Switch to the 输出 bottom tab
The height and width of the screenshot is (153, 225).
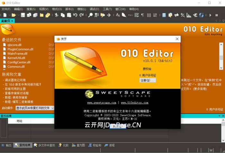[x=6, y=145]
